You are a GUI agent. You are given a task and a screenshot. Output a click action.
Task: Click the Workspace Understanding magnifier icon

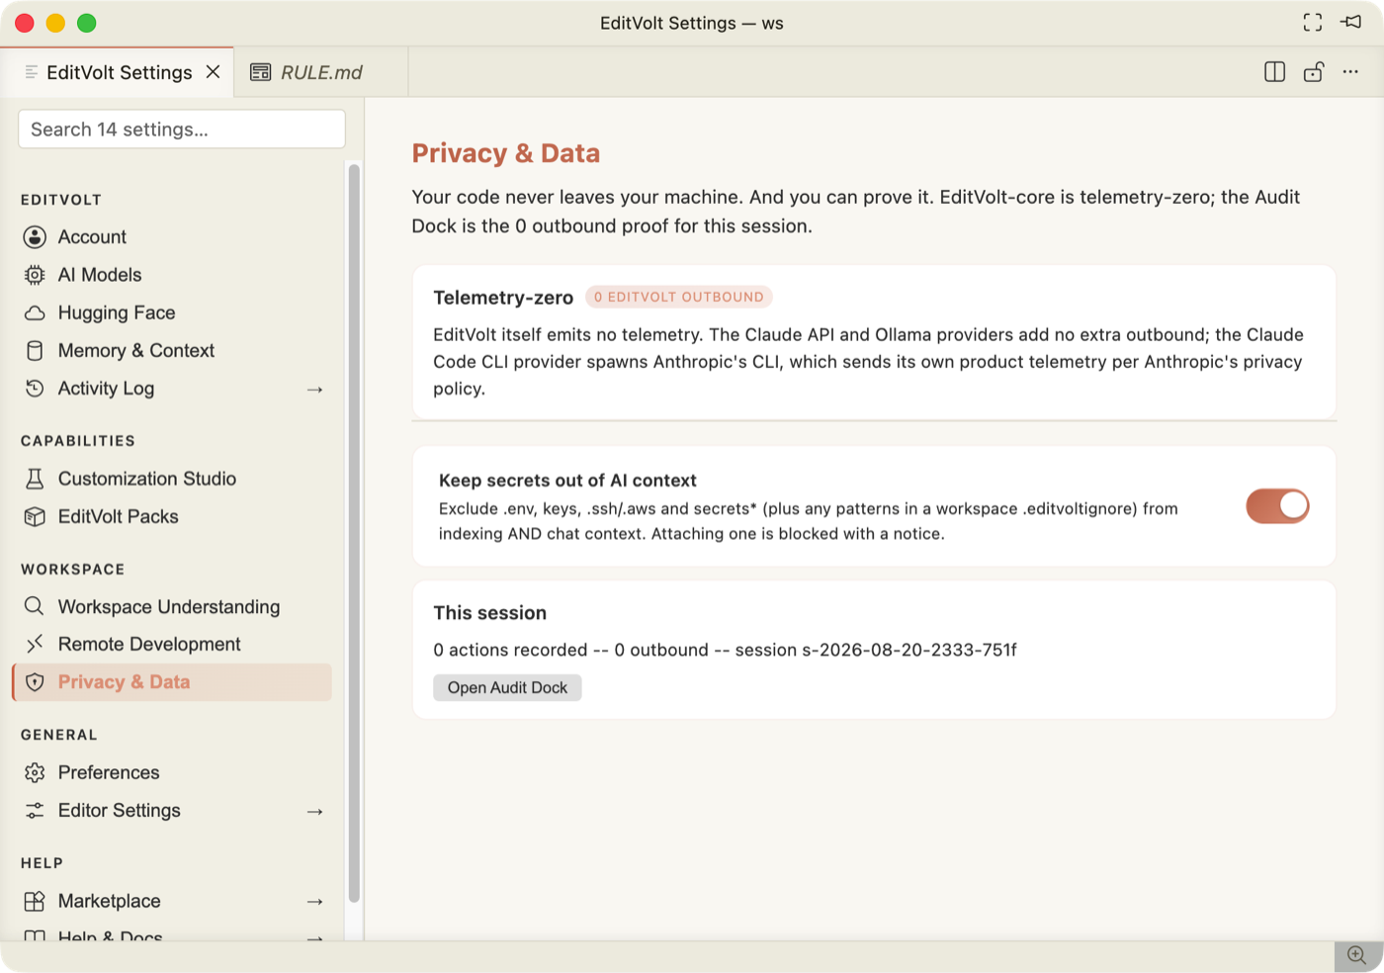click(35, 606)
